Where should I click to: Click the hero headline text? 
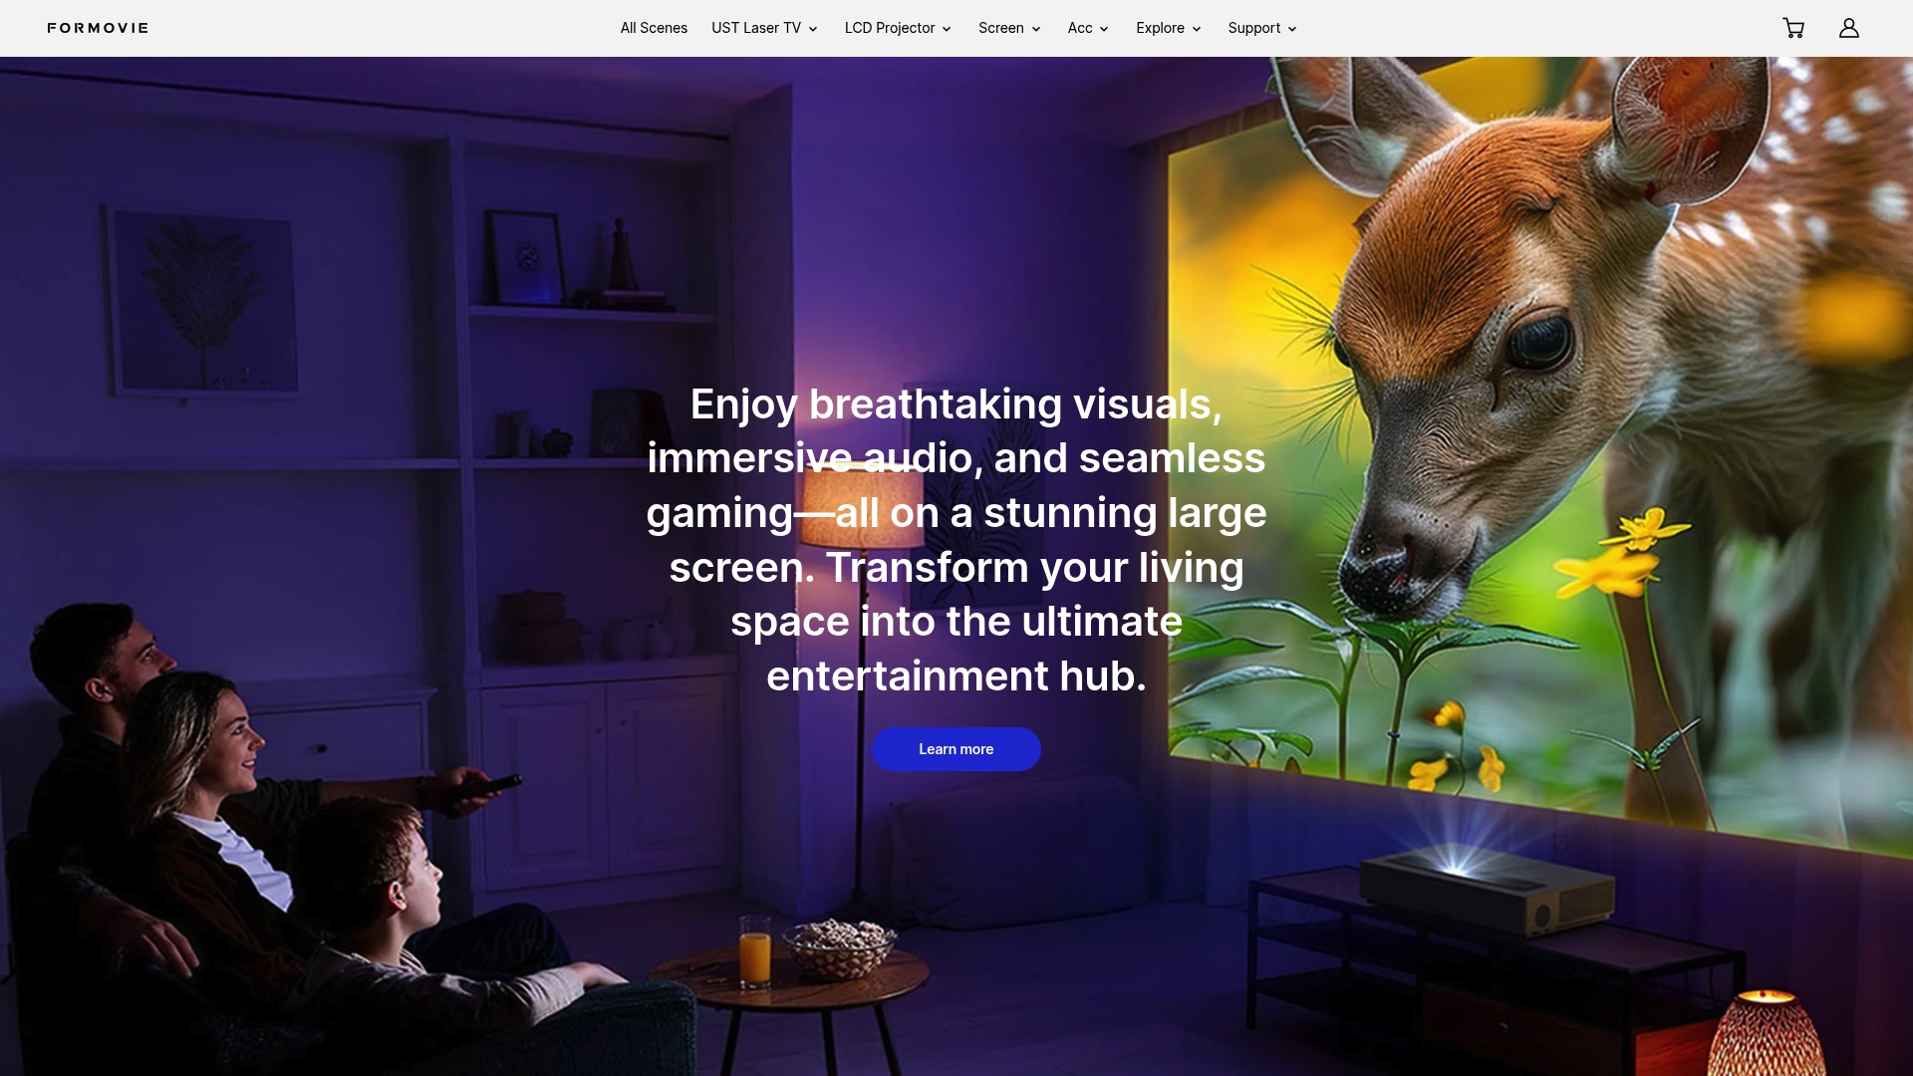[956, 540]
